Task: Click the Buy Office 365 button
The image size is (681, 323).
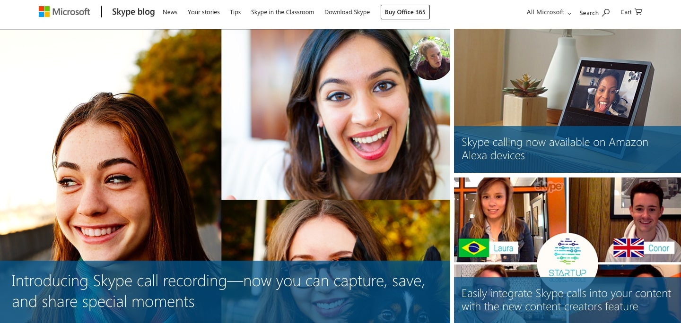Action: point(405,12)
